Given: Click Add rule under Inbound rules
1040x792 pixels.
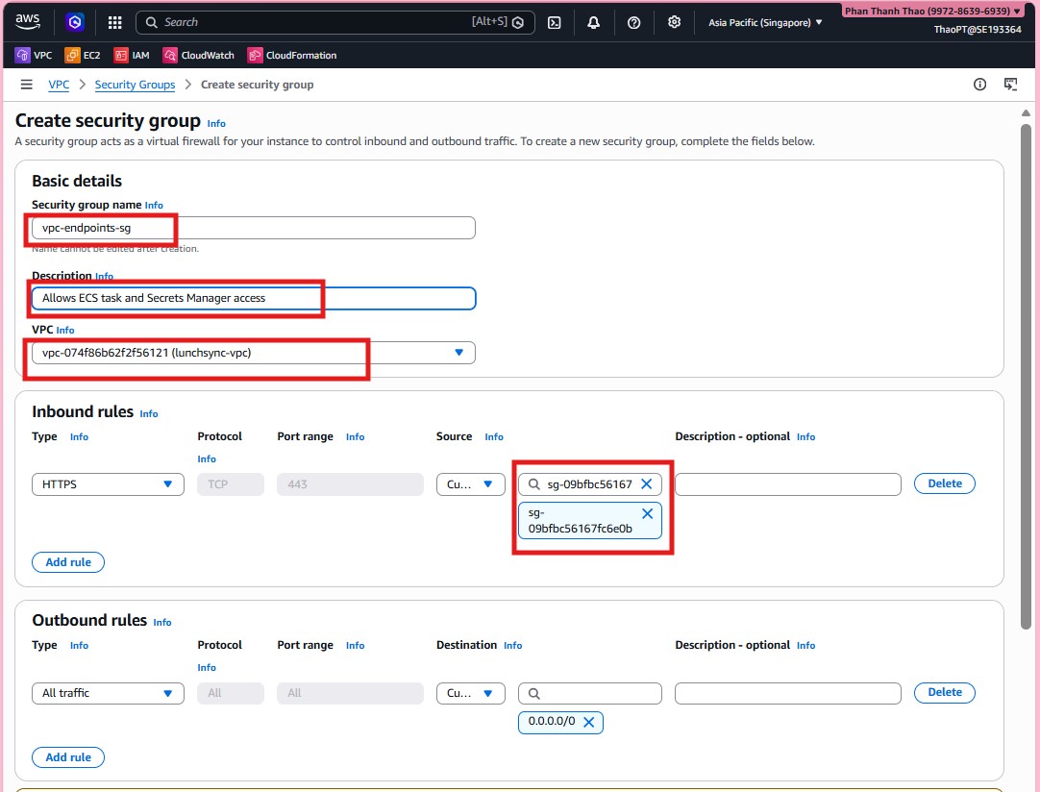Looking at the screenshot, I should (x=68, y=562).
